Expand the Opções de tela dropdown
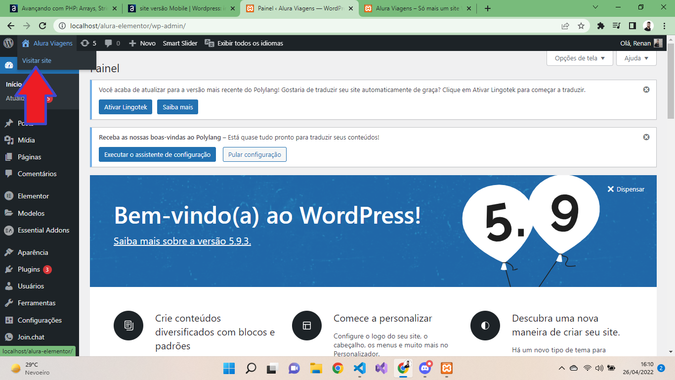This screenshot has width=675, height=380. coord(580,58)
